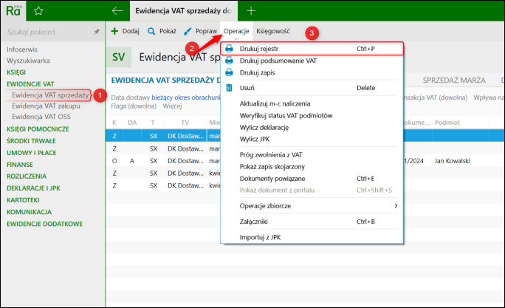Focus the Szukaj poleceń search field
The height and width of the screenshot is (308, 505).
[x=48, y=32]
